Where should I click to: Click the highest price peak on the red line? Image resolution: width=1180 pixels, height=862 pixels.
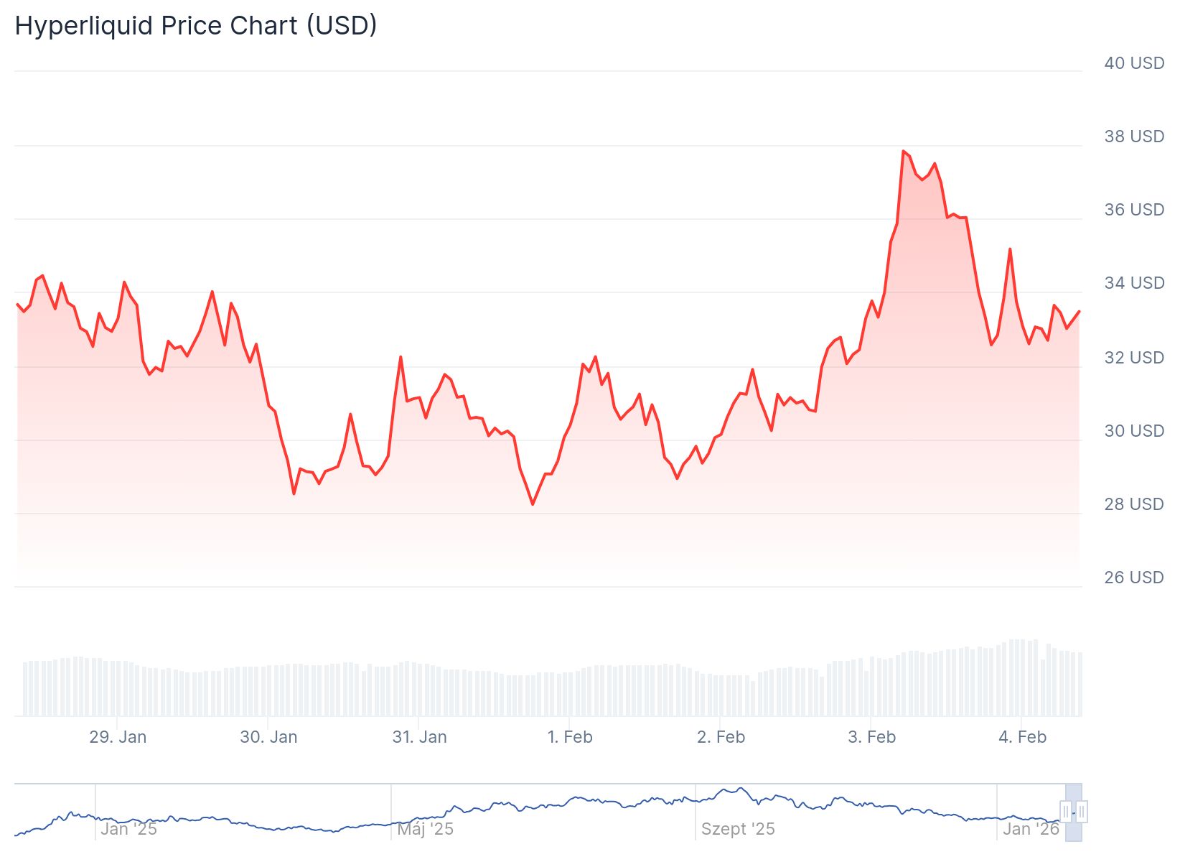pos(903,152)
